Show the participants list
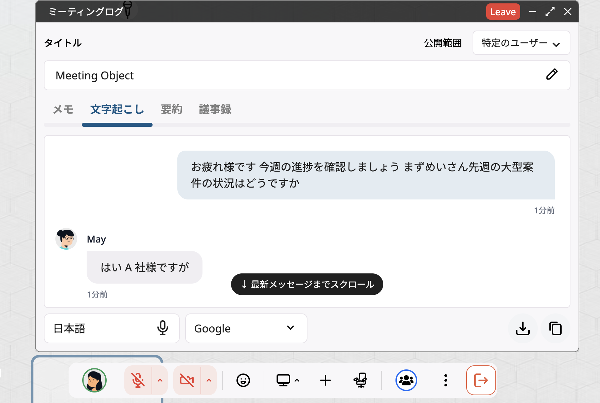The height and width of the screenshot is (403, 600). pos(406,380)
